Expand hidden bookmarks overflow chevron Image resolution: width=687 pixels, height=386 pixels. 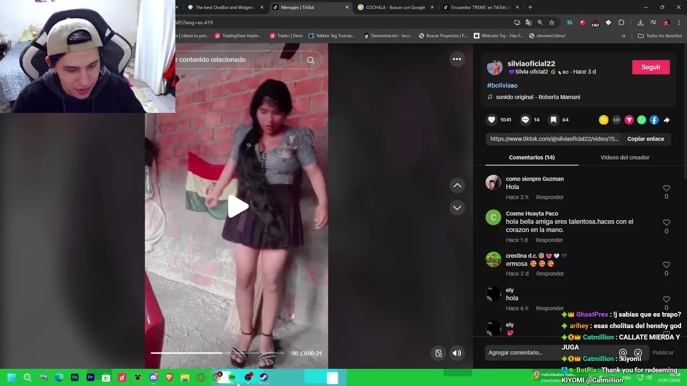[x=624, y=36]
